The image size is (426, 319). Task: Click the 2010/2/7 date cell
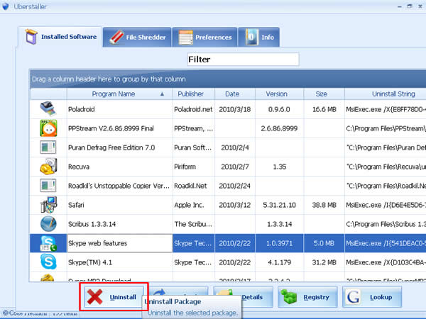point(235,167)
